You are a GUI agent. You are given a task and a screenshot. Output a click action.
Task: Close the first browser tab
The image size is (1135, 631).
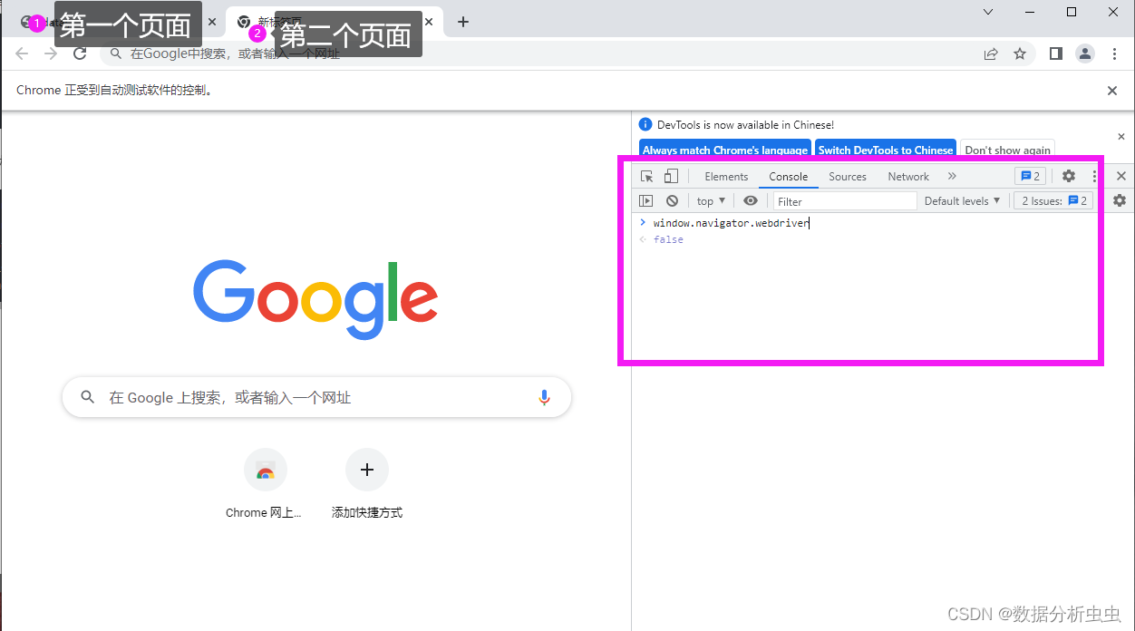point(212,22)
